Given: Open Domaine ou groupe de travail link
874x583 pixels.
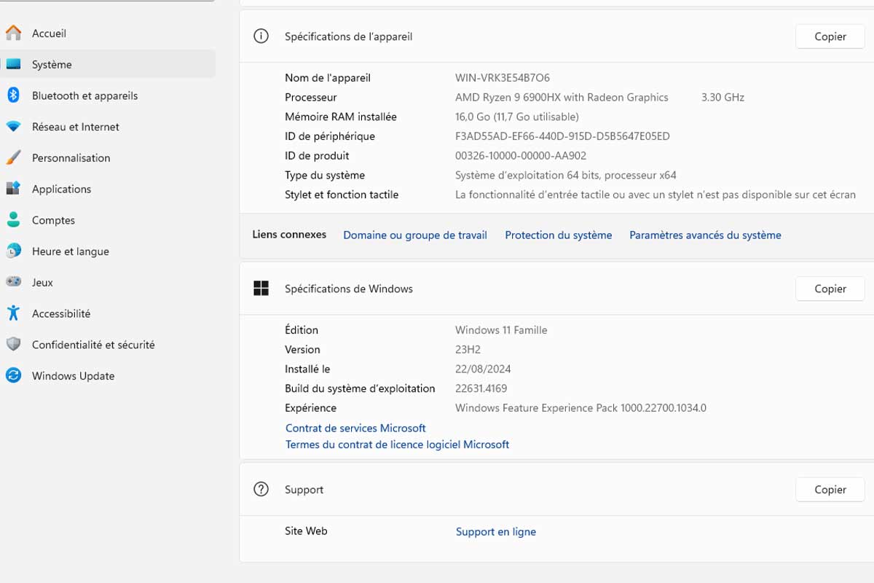Looking at the screenshot, I should coord(415,235).
